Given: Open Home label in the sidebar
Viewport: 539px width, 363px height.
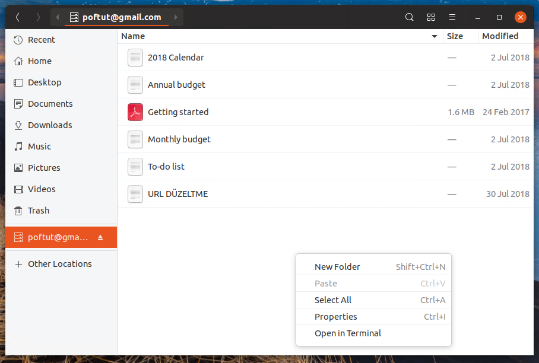Looking at the screenshot, I should (x=40, y=61).
